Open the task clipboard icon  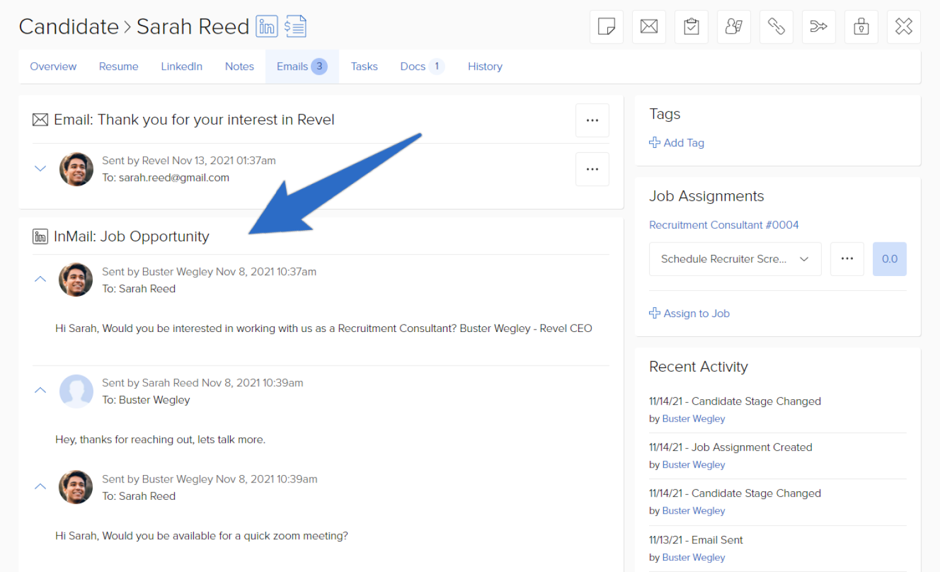[x=691, y=27]
